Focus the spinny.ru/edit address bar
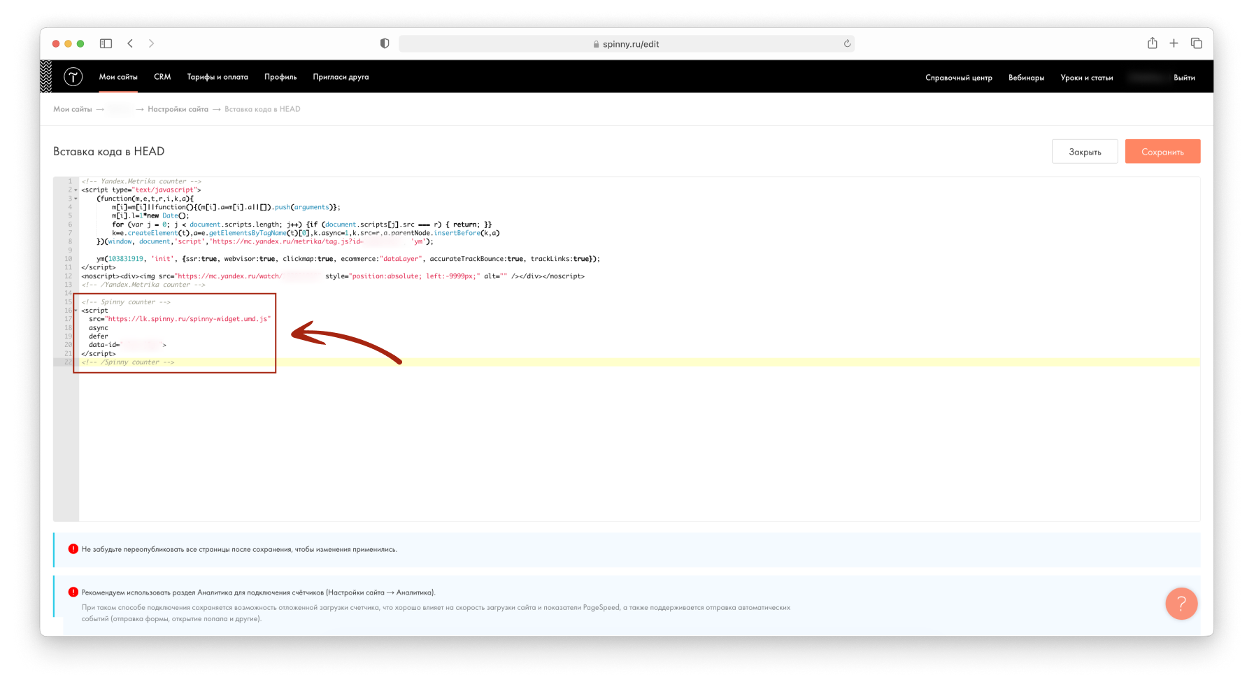 tap(626, 43)
